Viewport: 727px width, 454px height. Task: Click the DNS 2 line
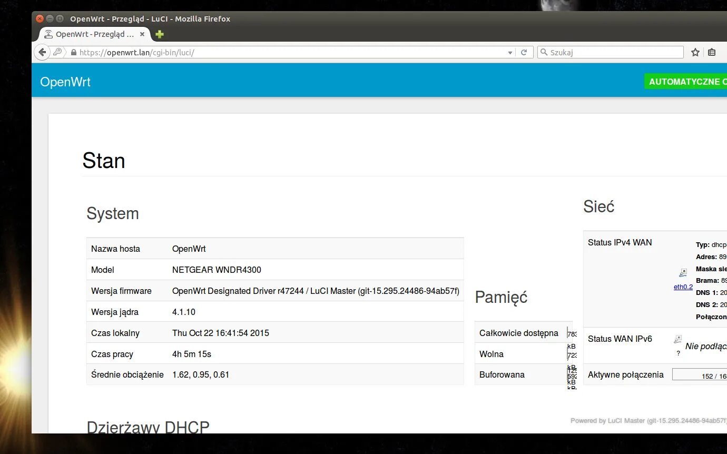(711, 304)
